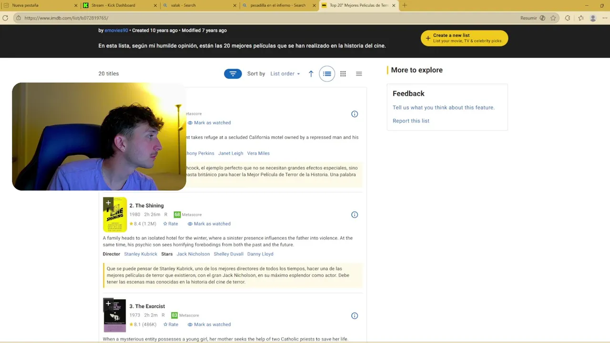Rate The Shining
The image size is (610, 343).
(171, 224)
